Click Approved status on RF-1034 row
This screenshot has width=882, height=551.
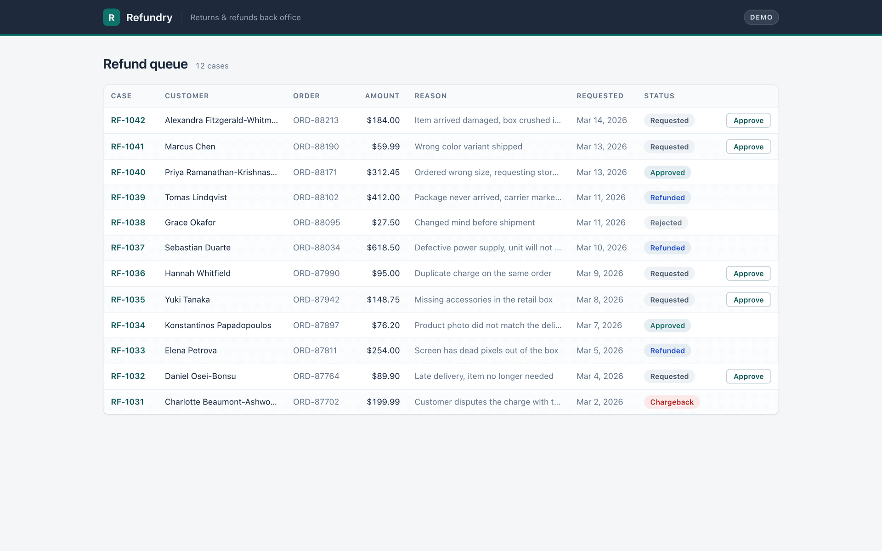667,326
